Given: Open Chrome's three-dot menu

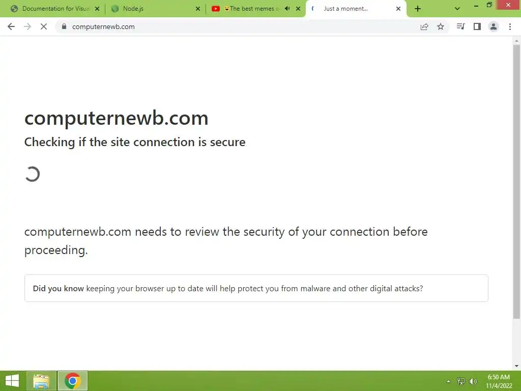Looking at the screenshot, I should (510, 26).
